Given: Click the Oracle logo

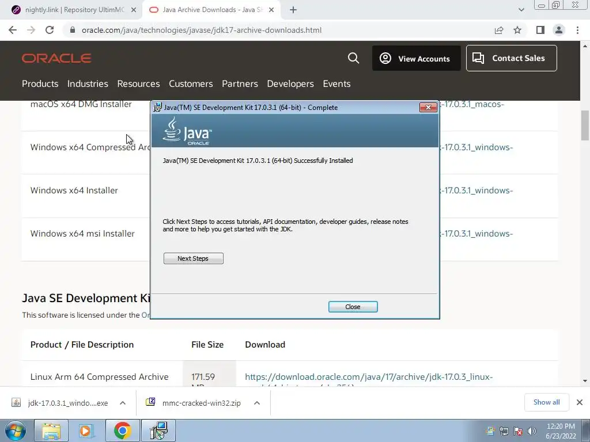Looking at the screenshot, I should 56,58.
